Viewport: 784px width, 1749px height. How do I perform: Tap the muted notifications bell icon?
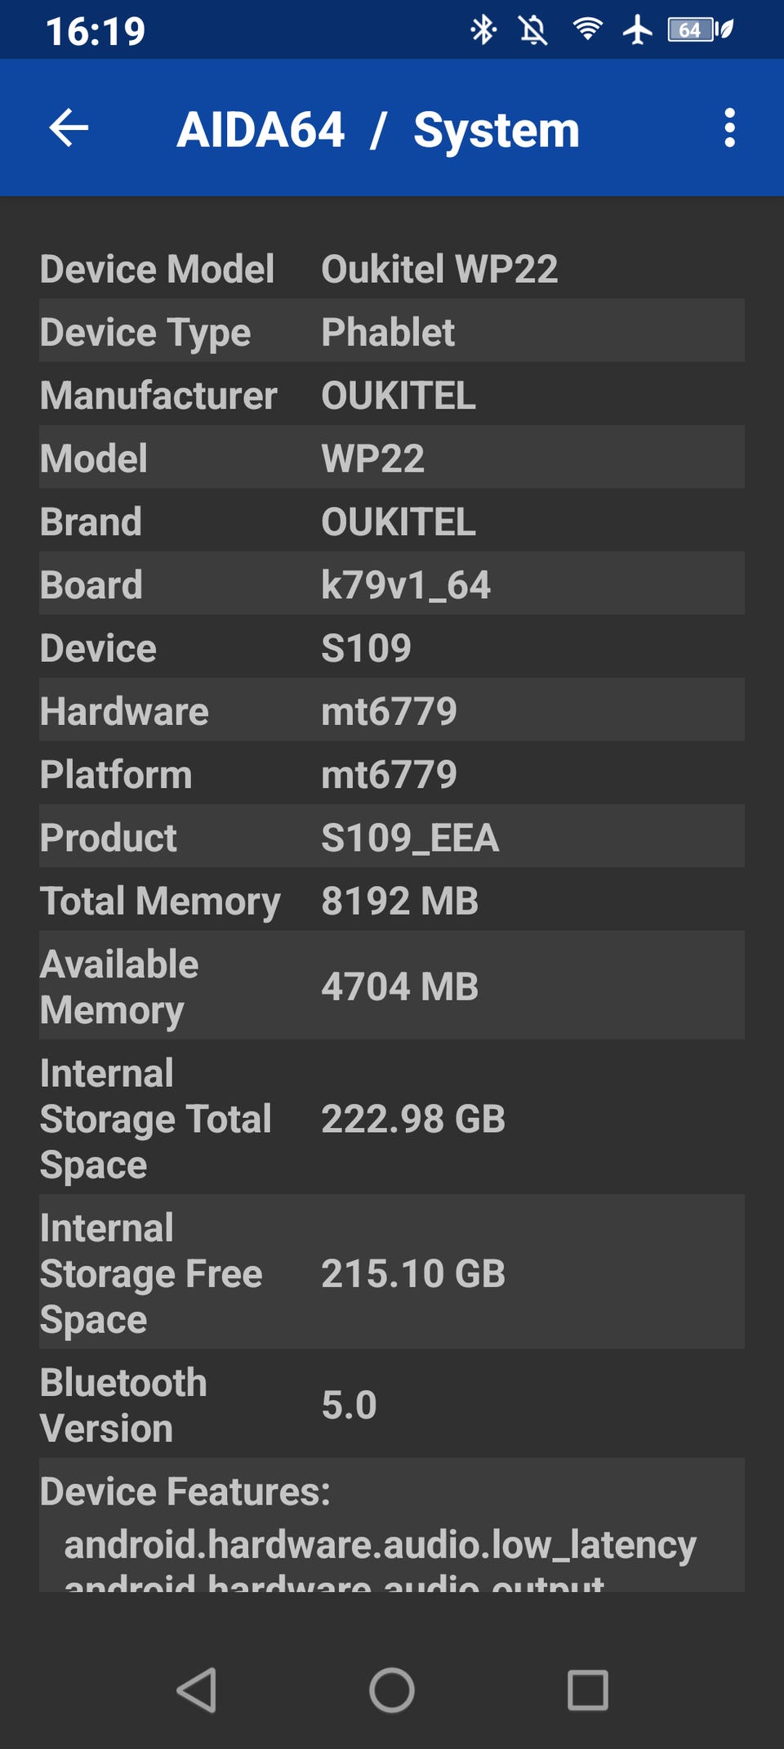tap(533, 30)
